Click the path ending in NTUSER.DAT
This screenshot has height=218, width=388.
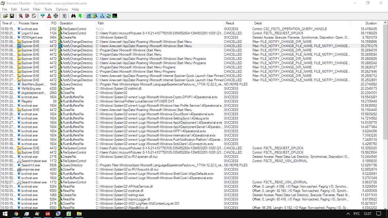click(x=135, y=101)
